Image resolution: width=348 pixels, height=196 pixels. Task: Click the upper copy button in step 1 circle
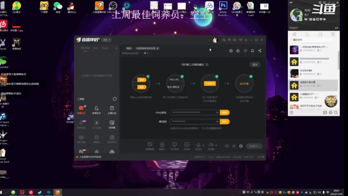click(x=142, y=80)
